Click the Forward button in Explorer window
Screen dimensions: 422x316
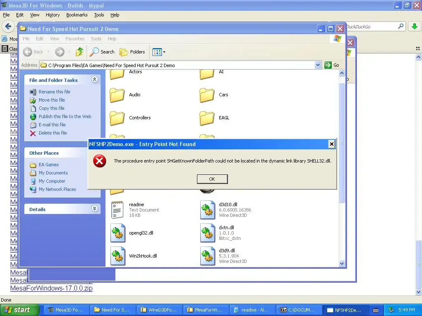(60, 52)
